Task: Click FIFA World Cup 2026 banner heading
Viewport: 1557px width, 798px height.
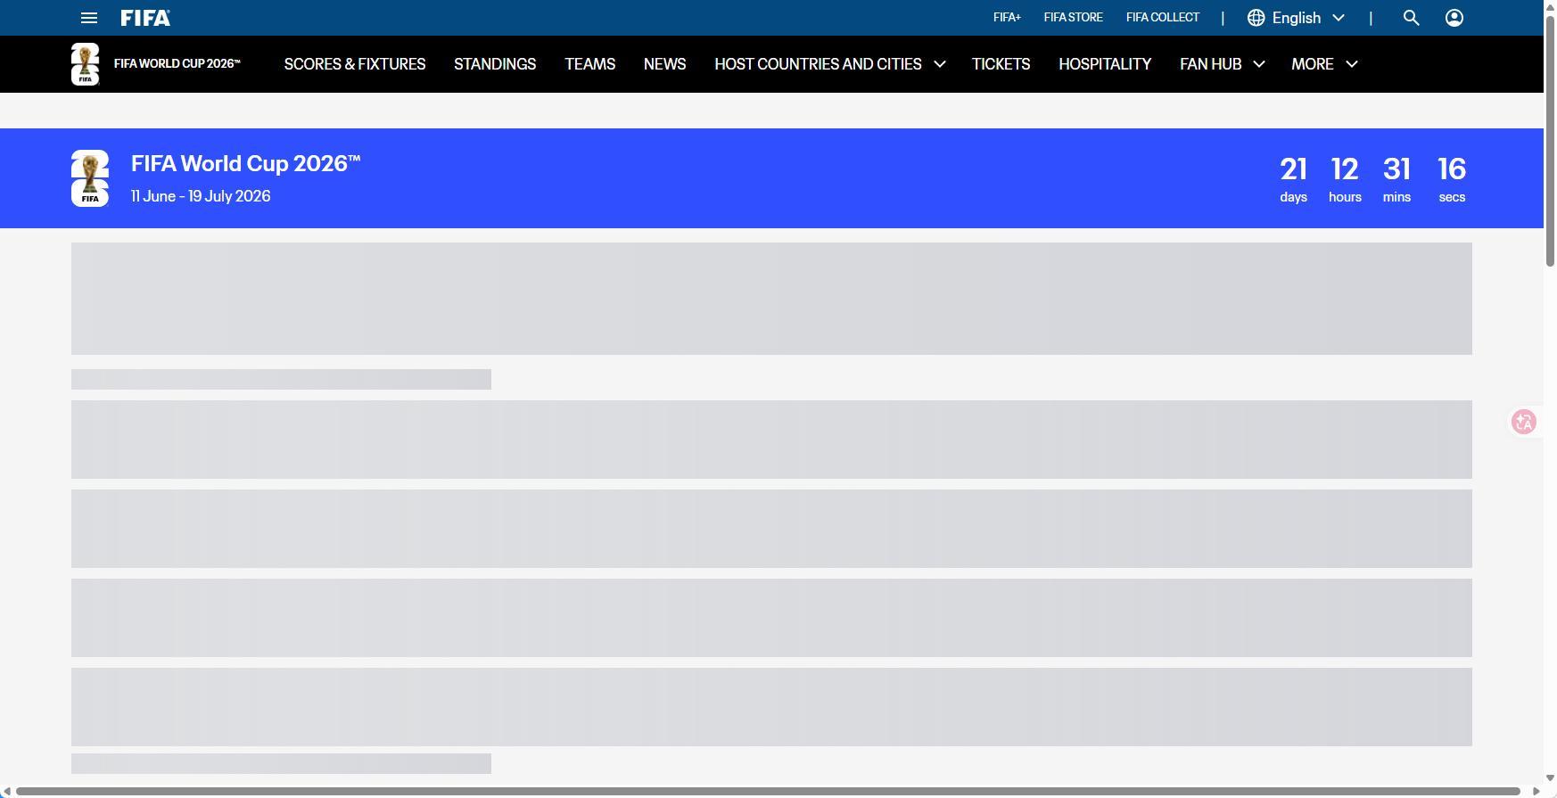Action: 245,164
